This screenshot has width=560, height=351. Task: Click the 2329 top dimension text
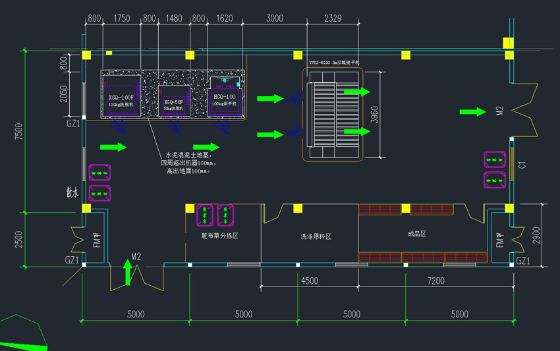coord(333,19)
